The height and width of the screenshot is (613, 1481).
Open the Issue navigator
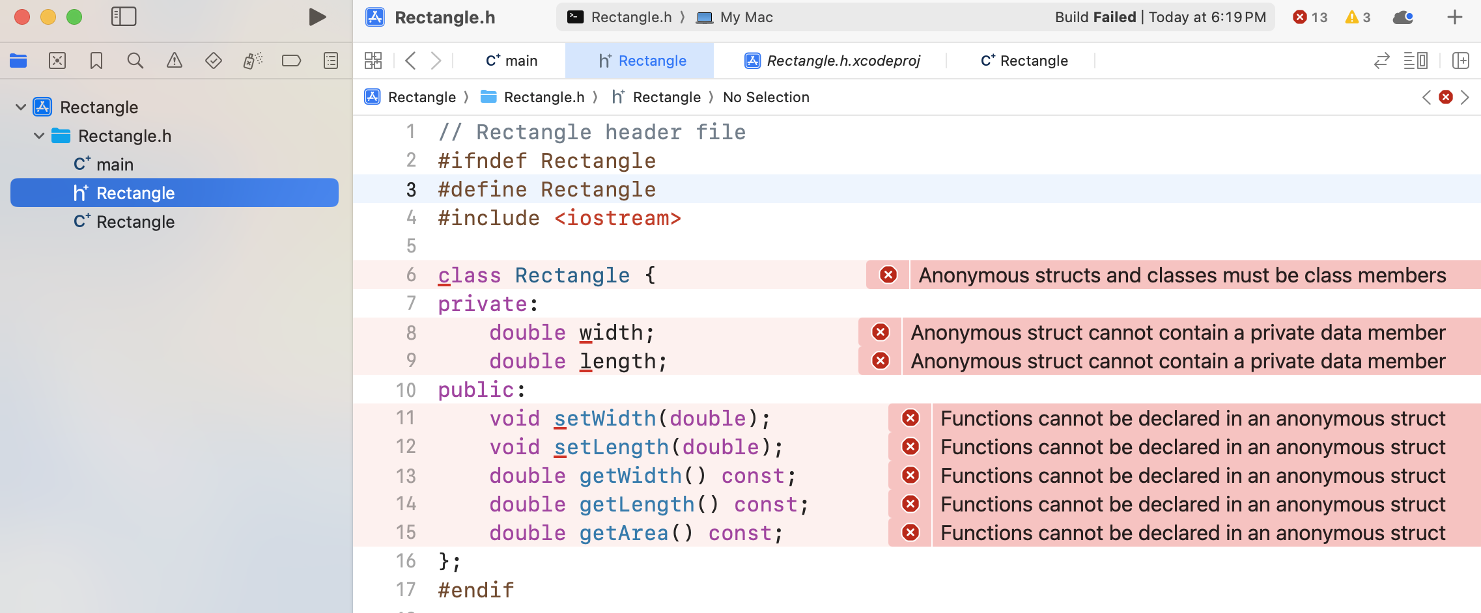[175, 61]
